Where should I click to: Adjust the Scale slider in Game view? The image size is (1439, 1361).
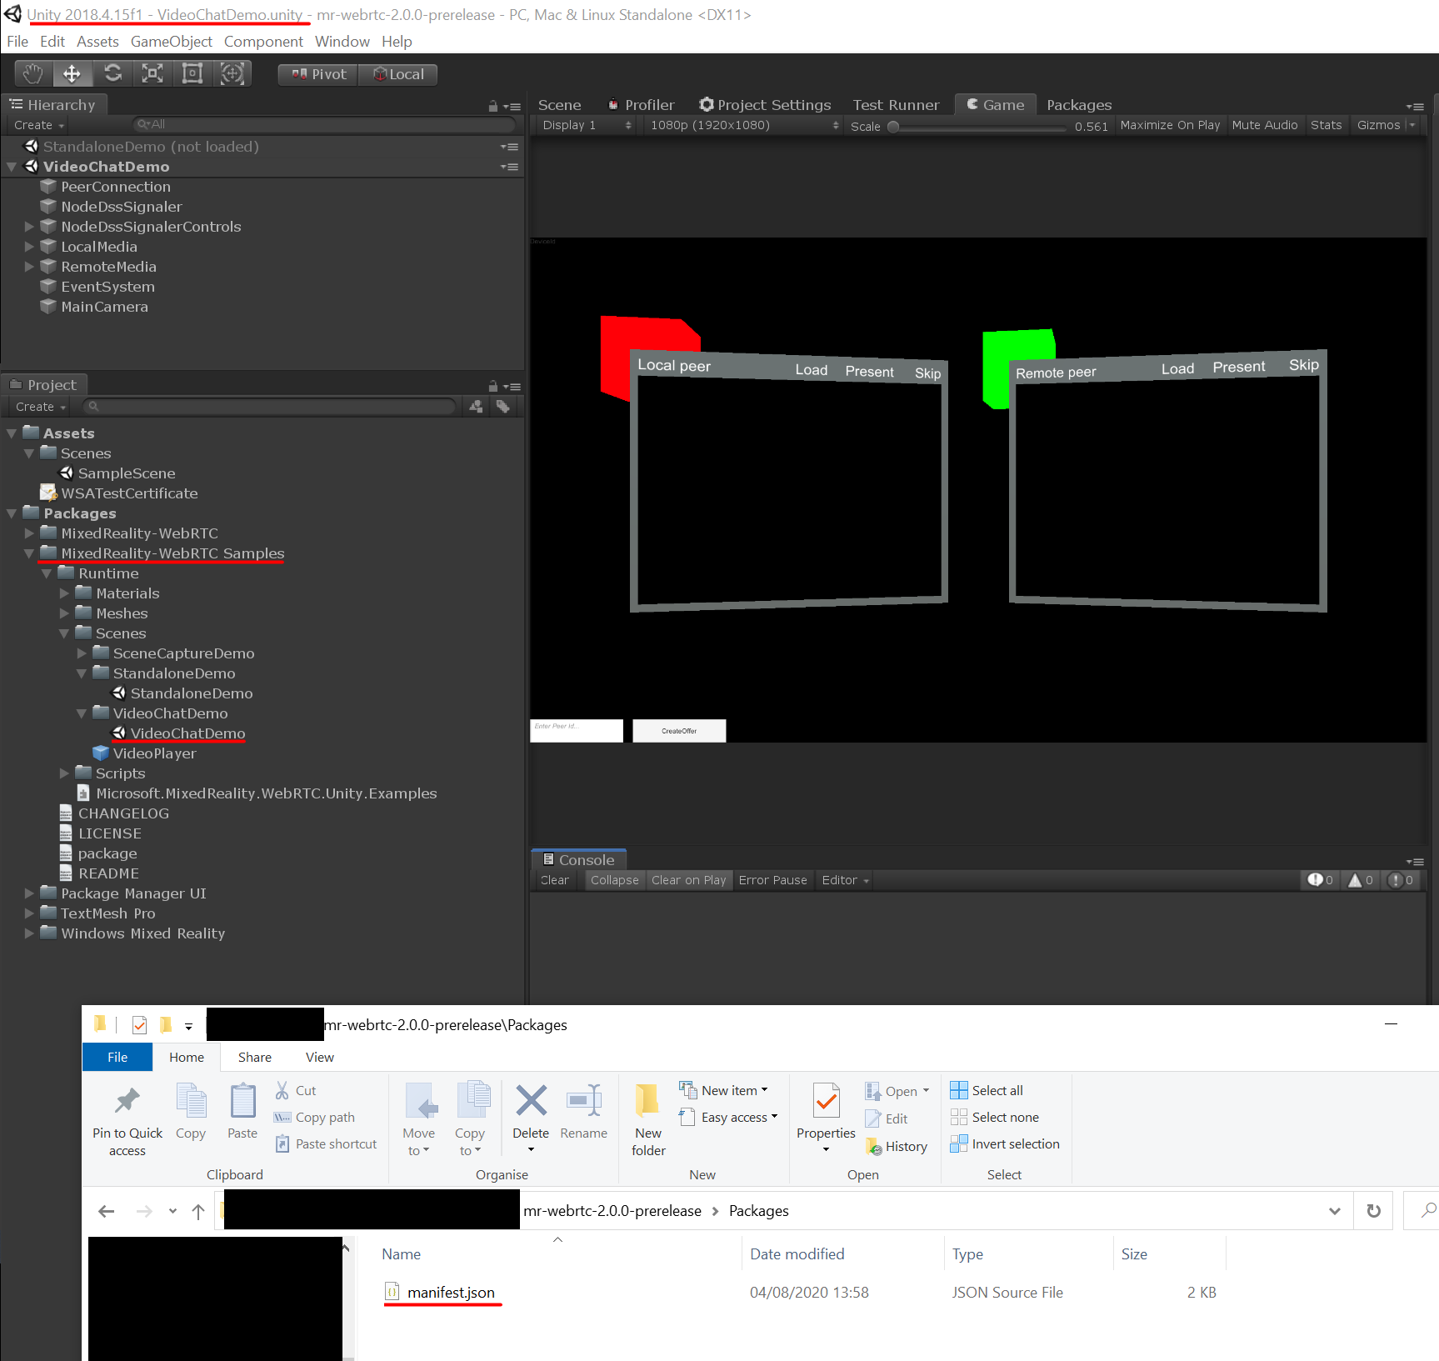(x=893, y=127)
